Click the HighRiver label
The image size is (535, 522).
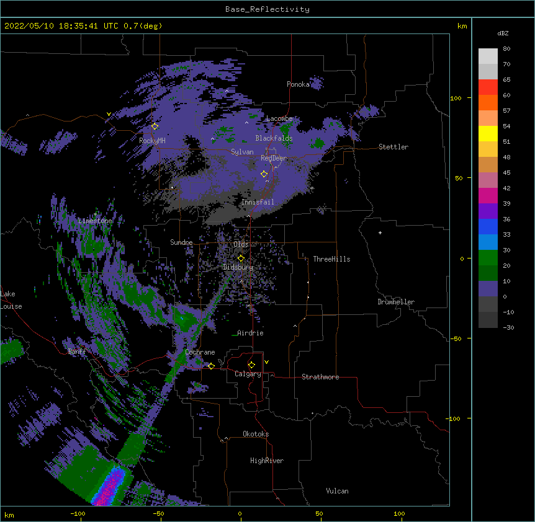[x=267, y=461]
